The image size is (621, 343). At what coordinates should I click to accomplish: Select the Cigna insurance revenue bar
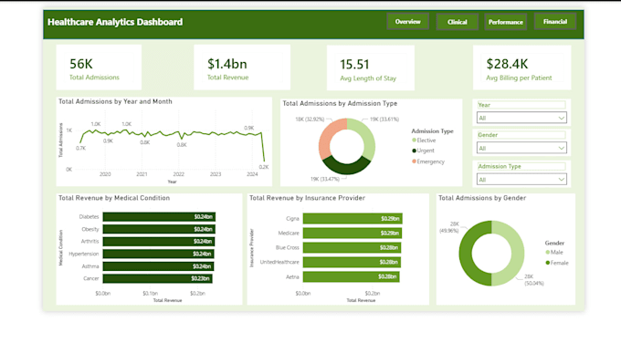click(353, 218)
